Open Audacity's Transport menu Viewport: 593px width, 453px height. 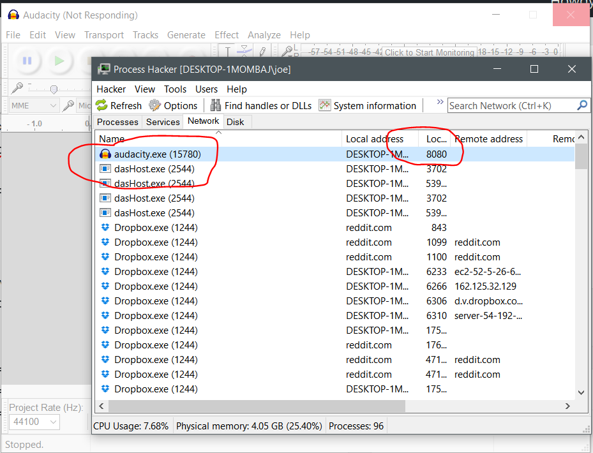(104, 35)
